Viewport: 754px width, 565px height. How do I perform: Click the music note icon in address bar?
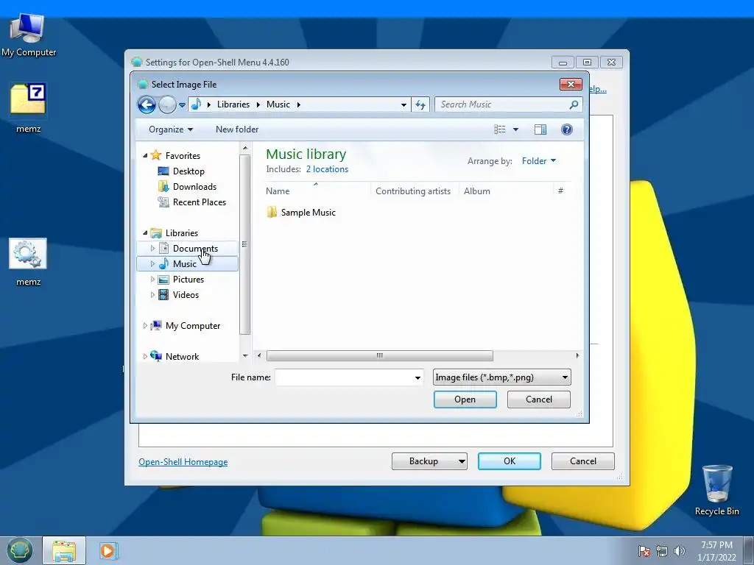coord(196,104)
